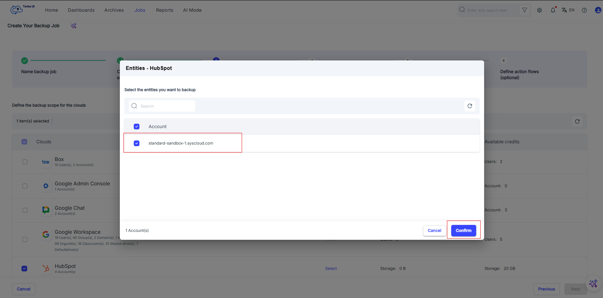
Task: Open the Archives menu
Action: coord(114,10)
